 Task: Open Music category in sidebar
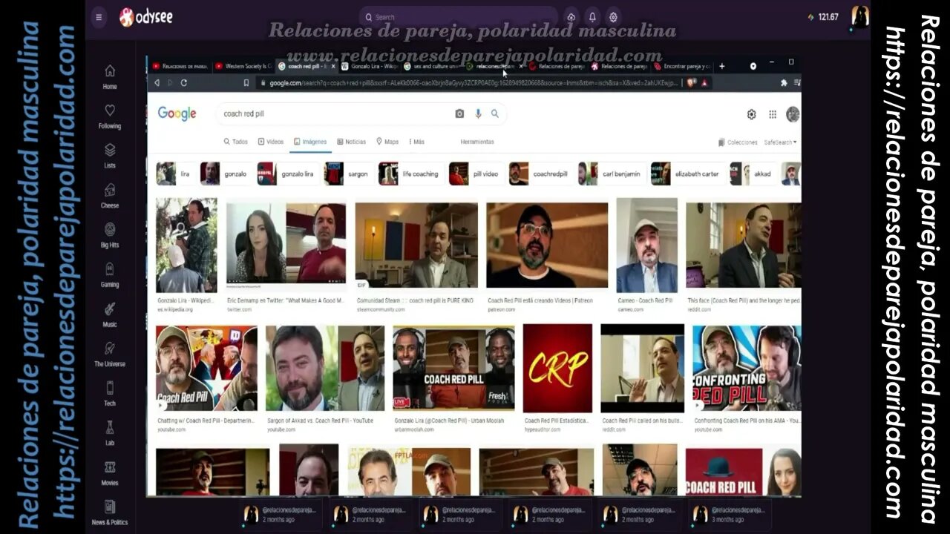[x=110, y=314]
